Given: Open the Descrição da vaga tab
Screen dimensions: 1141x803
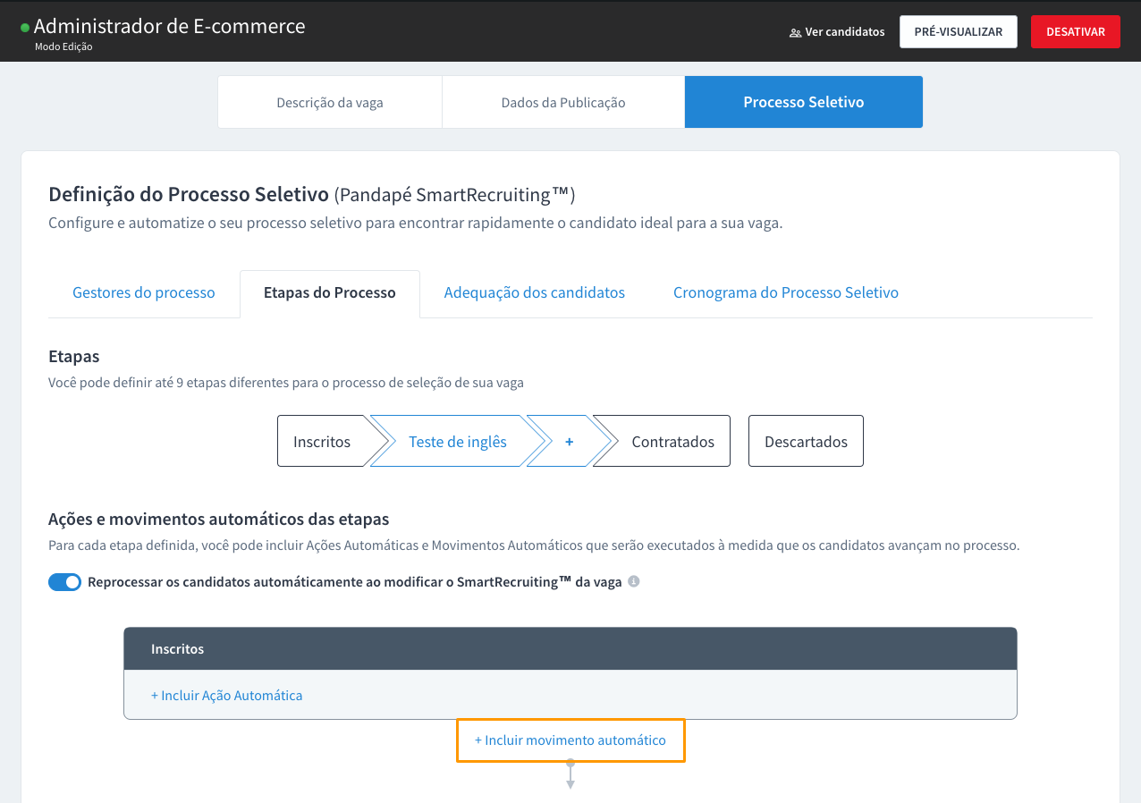Looking at the screenshot, I should pyautogui.click(x=330, y=102).
